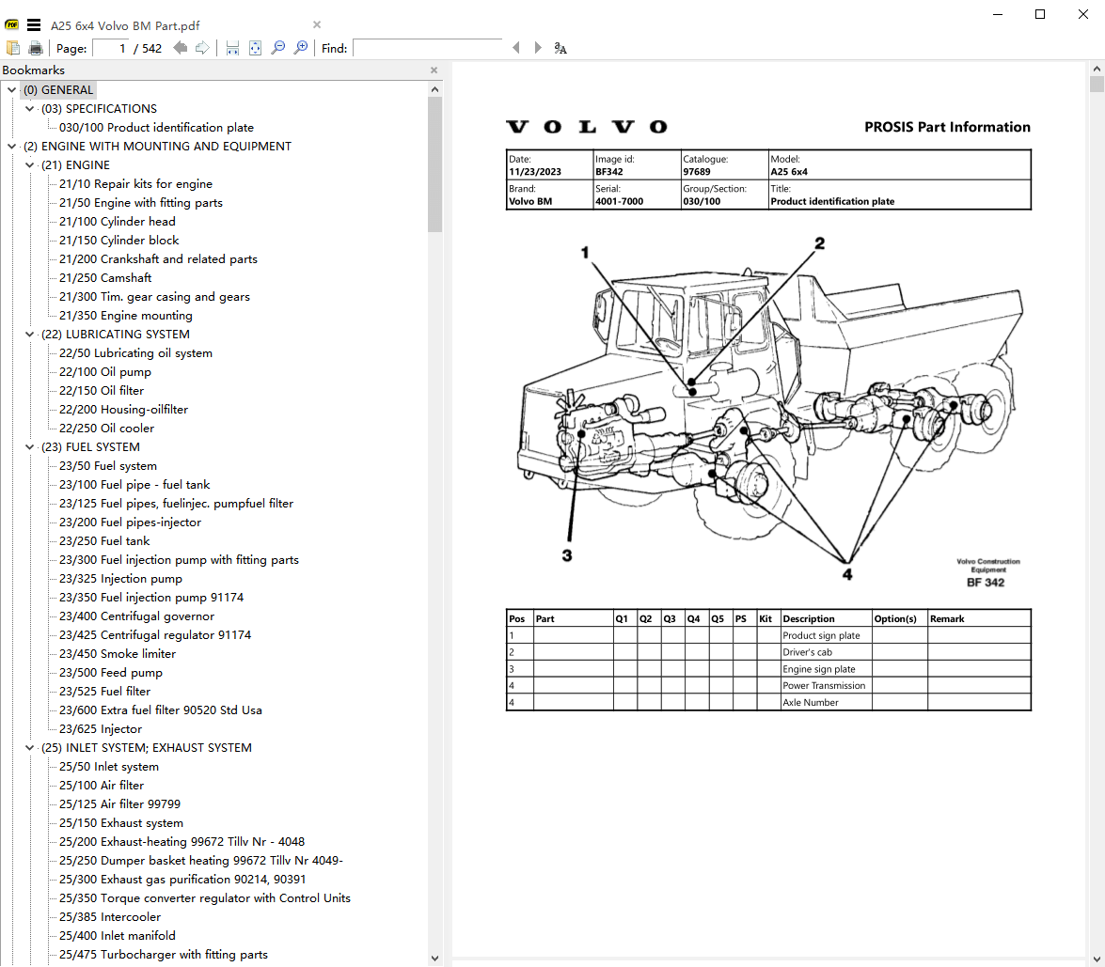This screenshot has height=967, width=1105.
Task: Select 23/450 Smoke limiter bookmark
Action: [x=118, y=653]
